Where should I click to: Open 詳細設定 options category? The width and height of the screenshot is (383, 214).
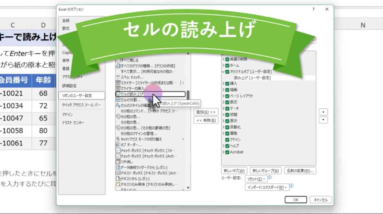[x=69, y=86]
